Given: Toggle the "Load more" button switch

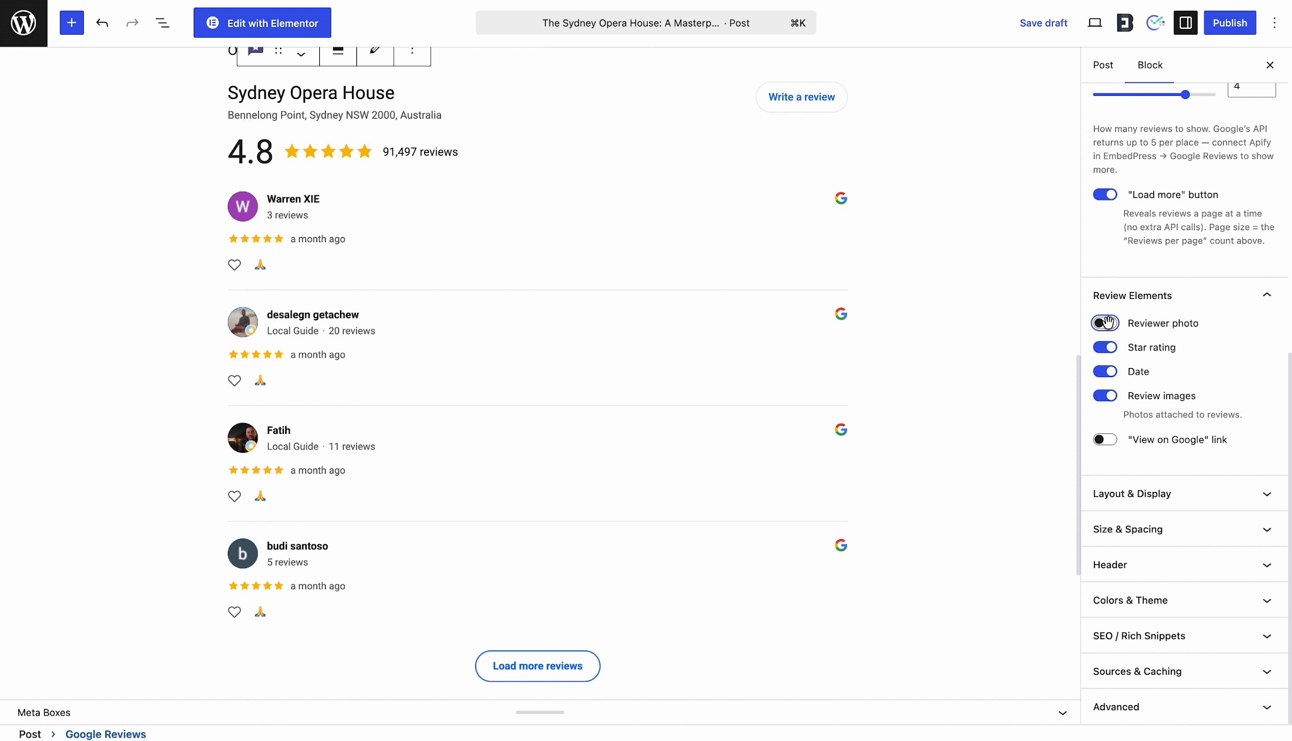Looking at the screenshot, I should (x=1105, y=194).
